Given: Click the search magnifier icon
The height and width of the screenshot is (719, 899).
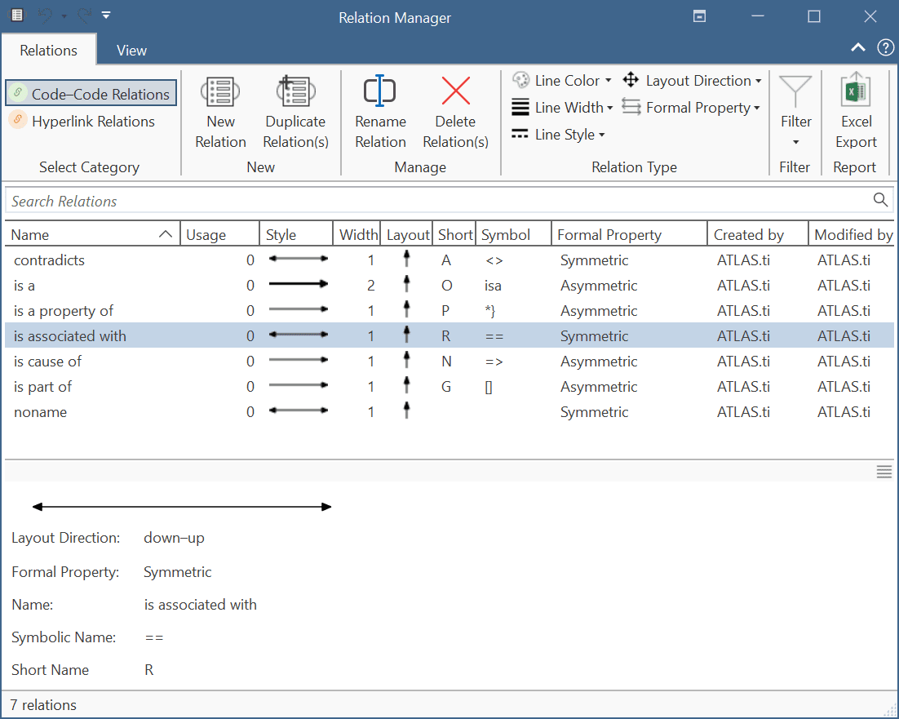Looking at the screenshot, I should click(880, 200).
